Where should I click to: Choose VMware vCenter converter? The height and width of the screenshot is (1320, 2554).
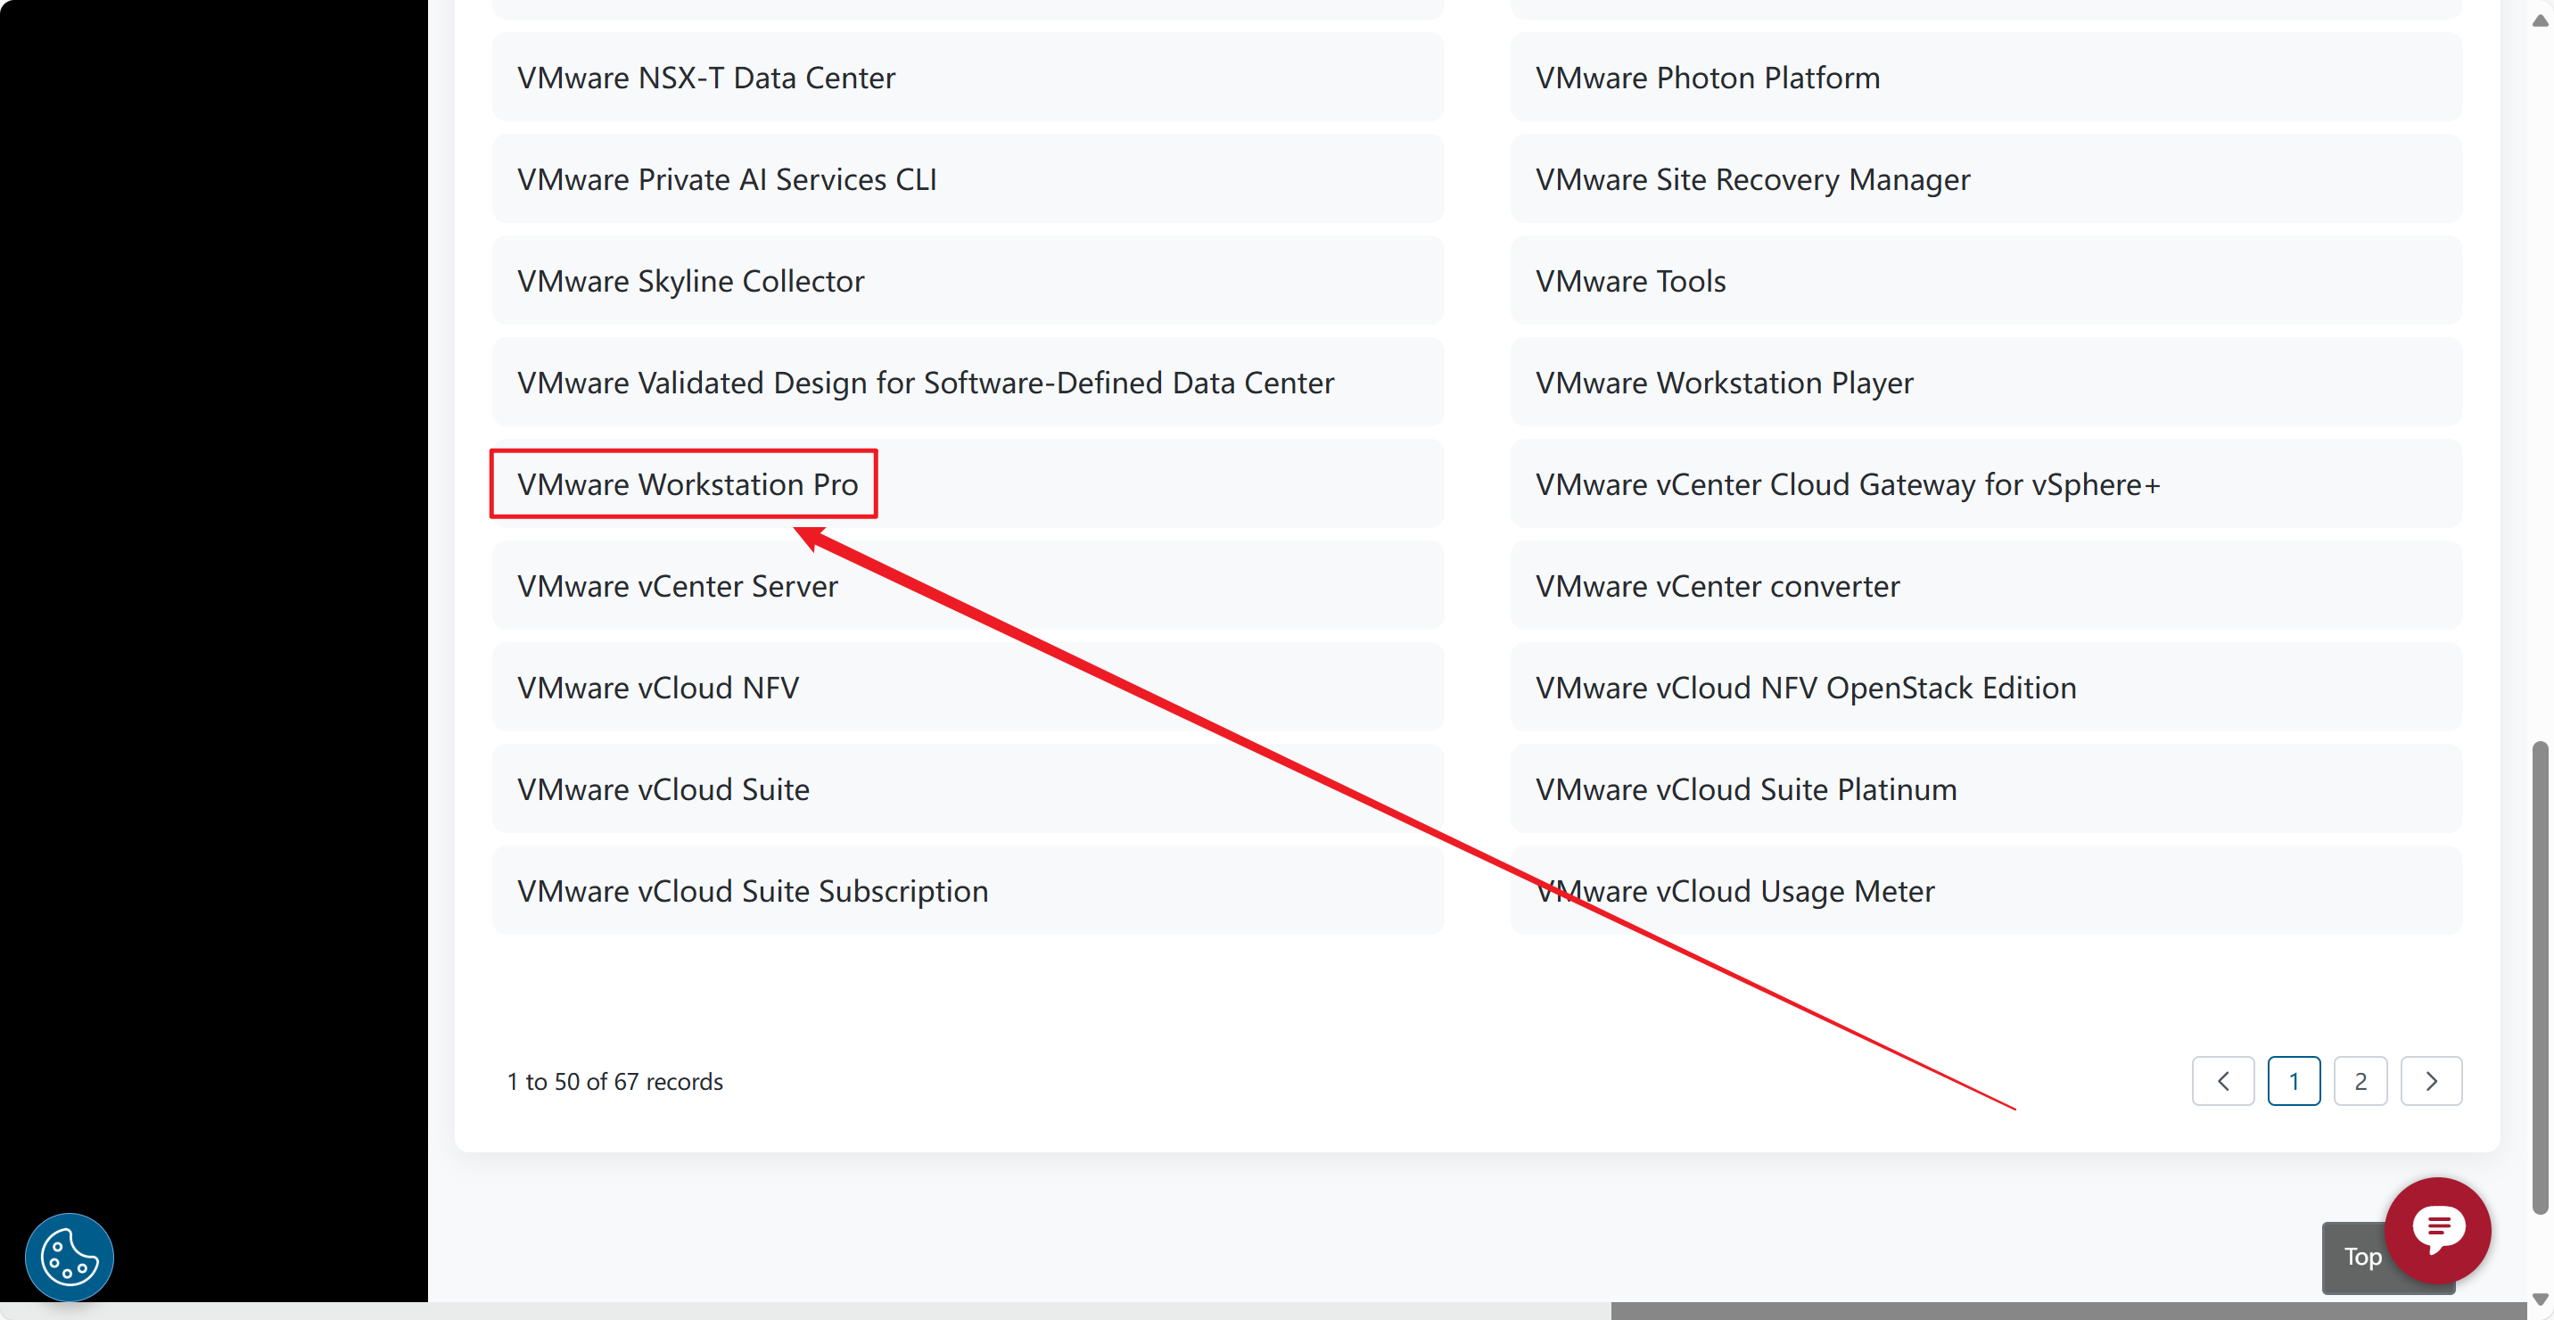(x=1717, y=586)
